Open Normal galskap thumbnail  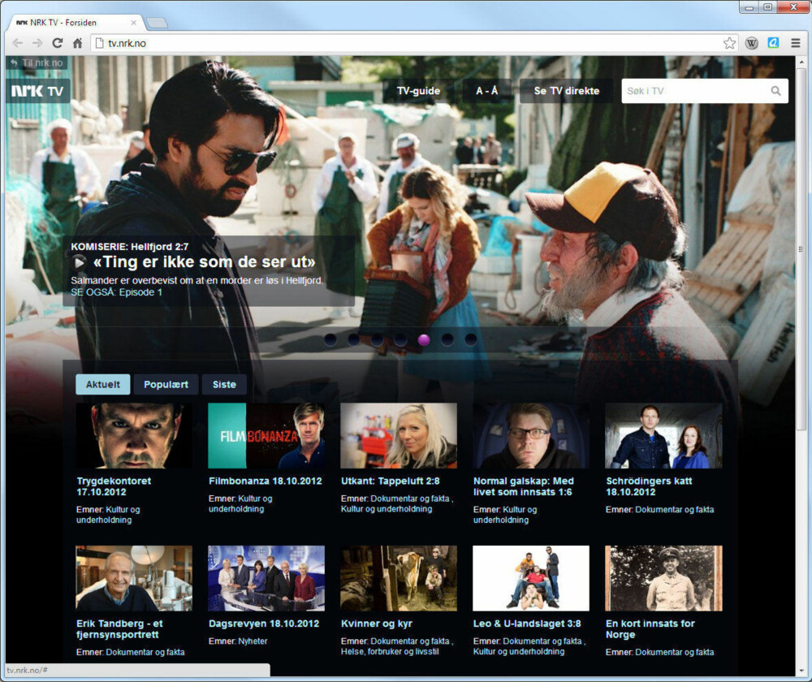click(531, 435)
